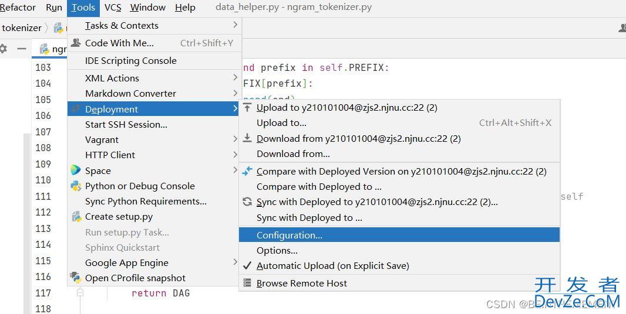Click Deployment submenu arrow
Image resolution: width=626 pixels, height=314 pixels.
click(235, 109)
